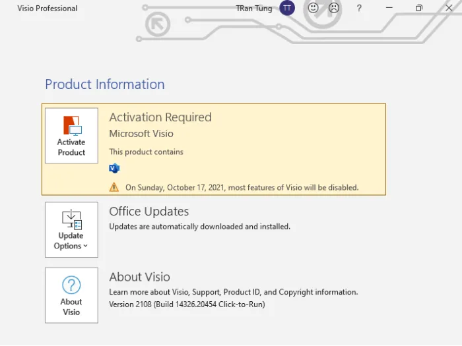
Task: Click the small blue Visio product icon
Action: pyautogui.click(x=114, y=168)
